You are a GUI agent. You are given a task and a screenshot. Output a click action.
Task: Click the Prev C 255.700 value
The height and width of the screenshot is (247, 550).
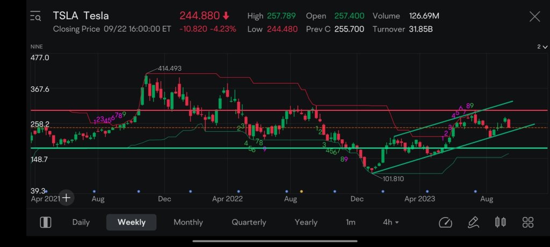click(349, 29)
